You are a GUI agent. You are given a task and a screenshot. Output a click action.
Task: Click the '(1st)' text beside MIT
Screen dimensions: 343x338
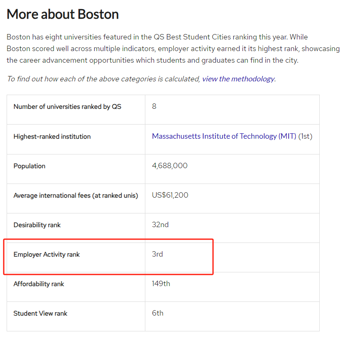tap(305, 136)
